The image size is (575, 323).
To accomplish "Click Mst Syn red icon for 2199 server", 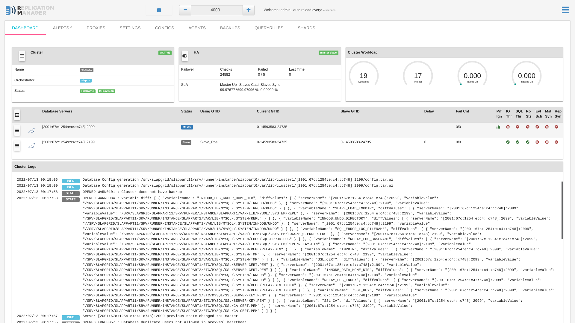I will click(547, 142).
